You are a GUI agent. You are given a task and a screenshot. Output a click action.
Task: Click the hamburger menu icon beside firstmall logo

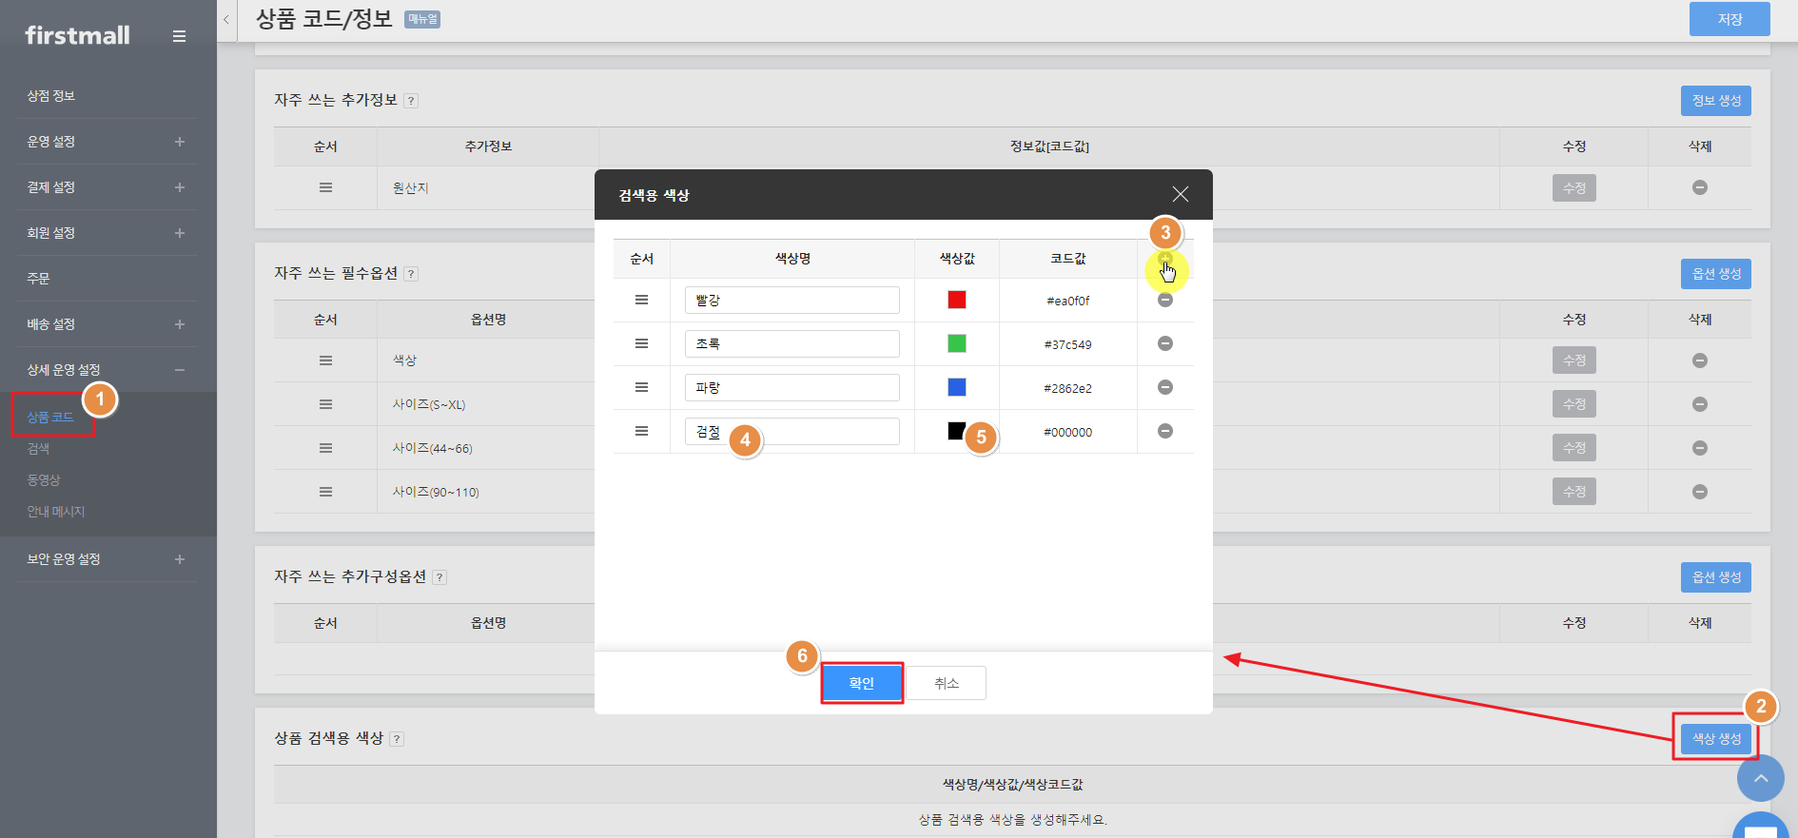coord(179,36)
